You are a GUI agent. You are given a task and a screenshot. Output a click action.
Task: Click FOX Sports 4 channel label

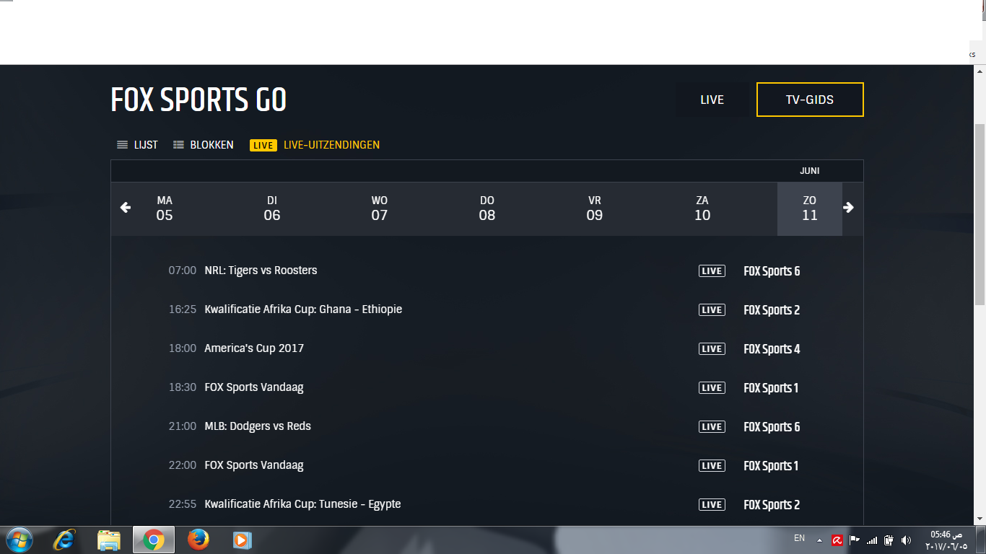click(772, 349)
